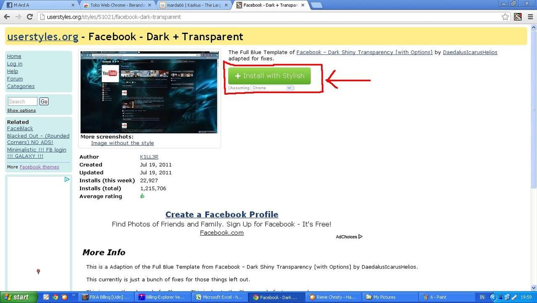Open Minimalistic FB login GALAXY link
The image size is (537, 303).
(36, 153)
